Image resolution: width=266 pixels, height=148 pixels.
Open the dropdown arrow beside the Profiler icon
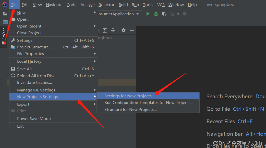[178, 14]
